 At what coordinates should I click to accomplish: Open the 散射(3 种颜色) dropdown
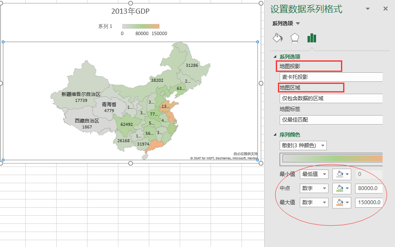tap(303, 146)
